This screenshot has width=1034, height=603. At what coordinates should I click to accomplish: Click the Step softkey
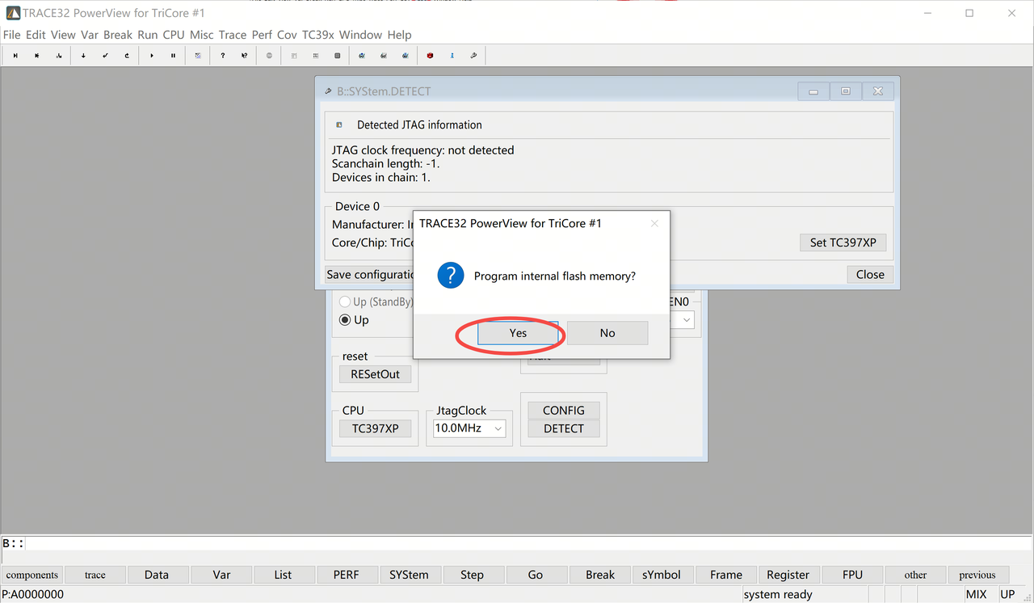[472, 575]
